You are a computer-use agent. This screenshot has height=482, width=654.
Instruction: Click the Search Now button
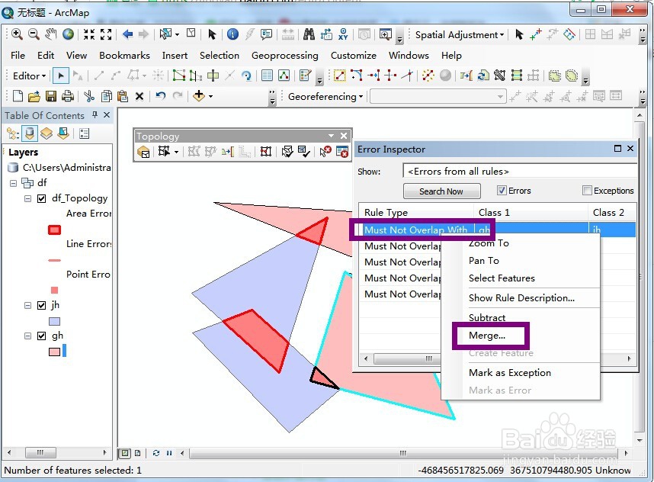(441, 191)
